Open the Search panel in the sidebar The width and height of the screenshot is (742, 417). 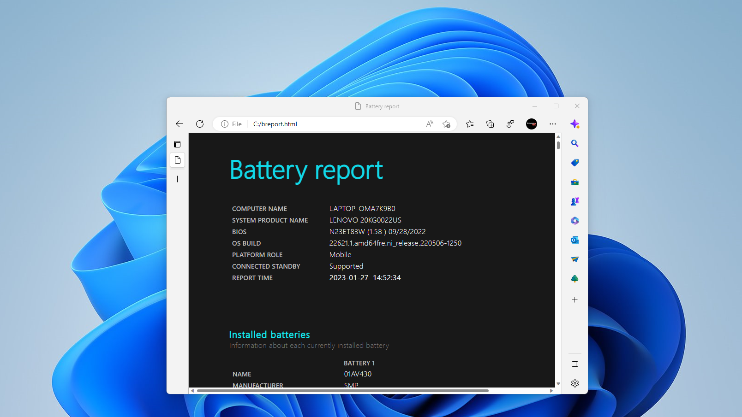575,143
